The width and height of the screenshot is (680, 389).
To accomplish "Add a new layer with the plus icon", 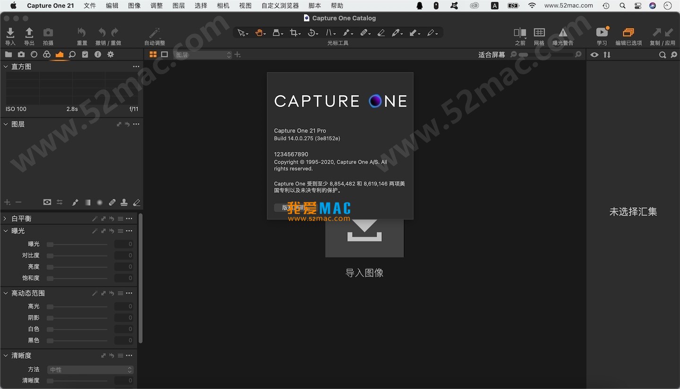I will pyautogui.click(x=7, y=202).
